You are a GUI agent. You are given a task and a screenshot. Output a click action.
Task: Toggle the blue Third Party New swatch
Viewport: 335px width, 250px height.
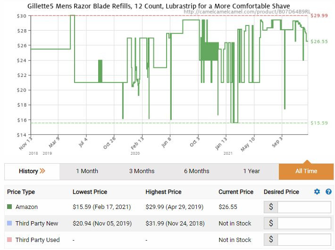[9, 223]
